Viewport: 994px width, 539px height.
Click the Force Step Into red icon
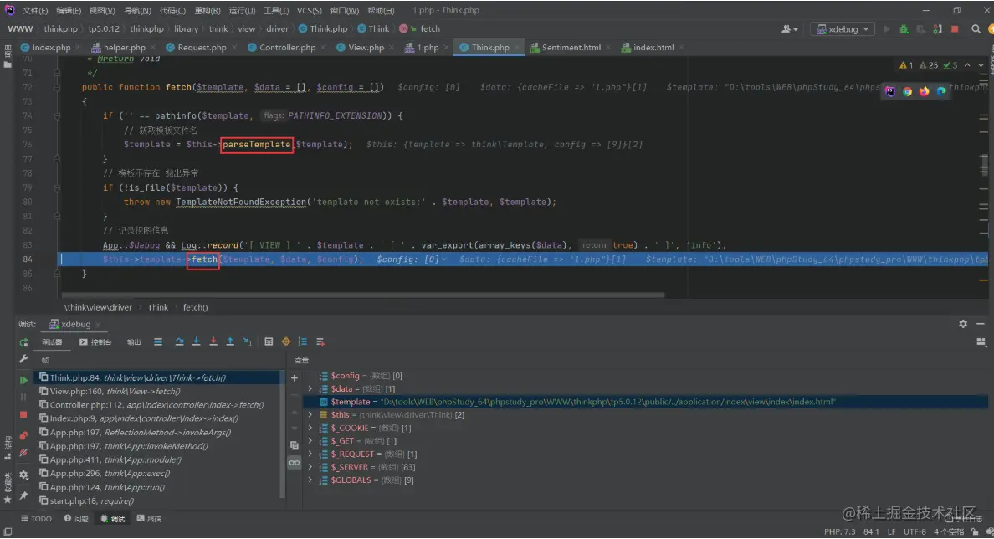click(x=213, y=341)
